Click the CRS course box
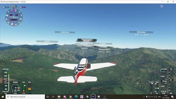 pos(22,7)
